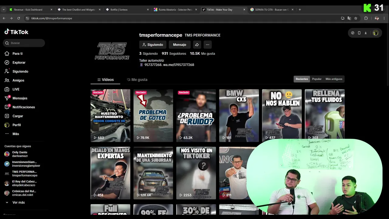389x219 pixels.
Task: Open the RELLENA TUS FLUIDOS video
Action: click(x=325, y=116)
